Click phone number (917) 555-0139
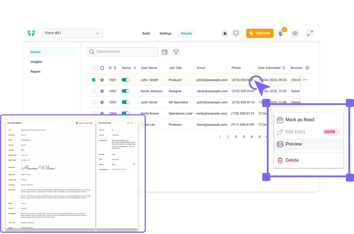This screenshot has height=234, width=354. (x=242, y=124)
